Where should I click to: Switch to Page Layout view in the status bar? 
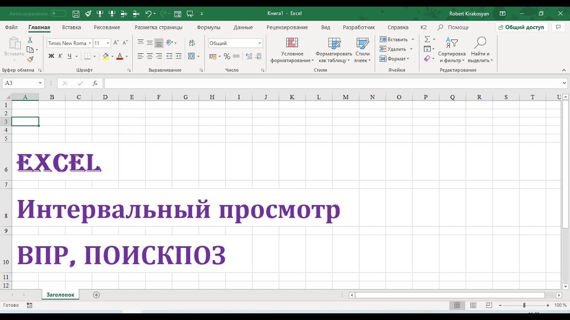pos(473,305)
